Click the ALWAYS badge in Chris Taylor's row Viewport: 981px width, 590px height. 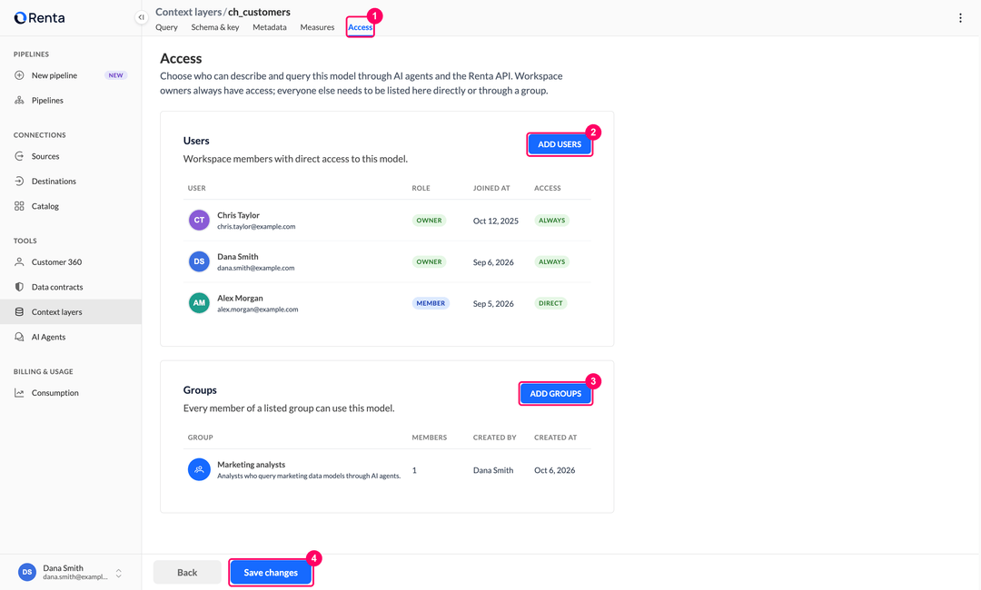point(552,220)
